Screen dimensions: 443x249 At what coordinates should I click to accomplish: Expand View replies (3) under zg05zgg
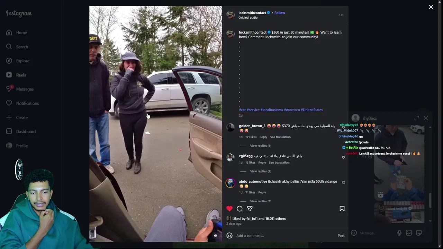click(x=261, y=171)
